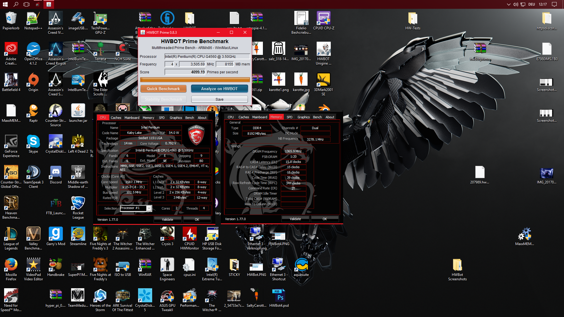Save the HWBOT Prime result

[219, 99]
